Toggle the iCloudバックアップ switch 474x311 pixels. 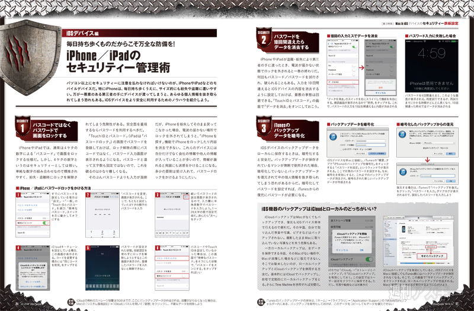[x=369, y=259]
